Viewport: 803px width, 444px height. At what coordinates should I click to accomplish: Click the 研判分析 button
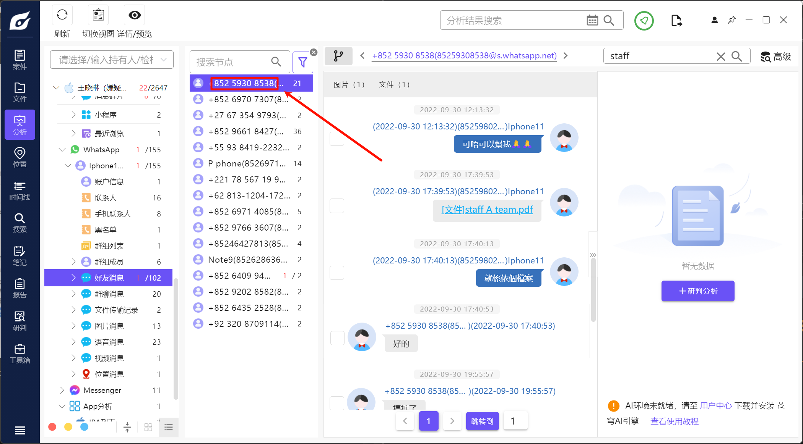click(x=697, y=291)
